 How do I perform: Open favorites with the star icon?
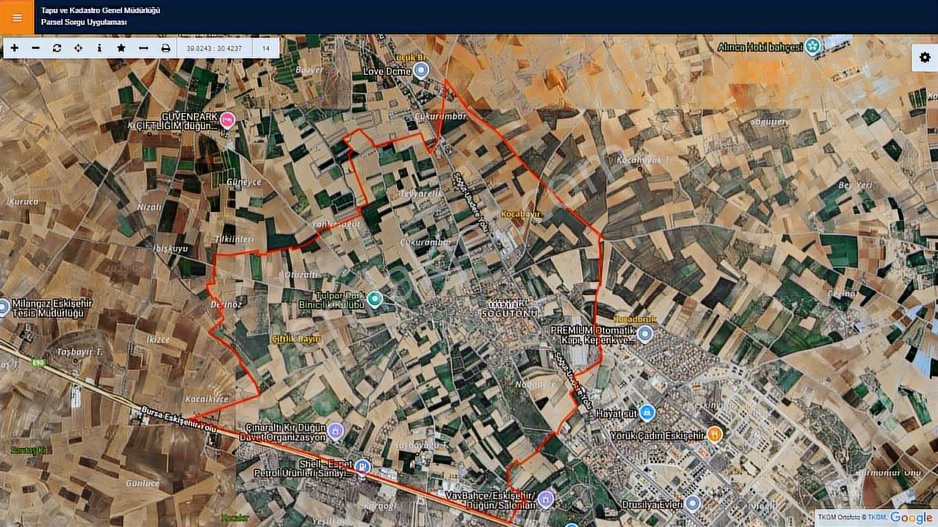[x=121, y=48]
